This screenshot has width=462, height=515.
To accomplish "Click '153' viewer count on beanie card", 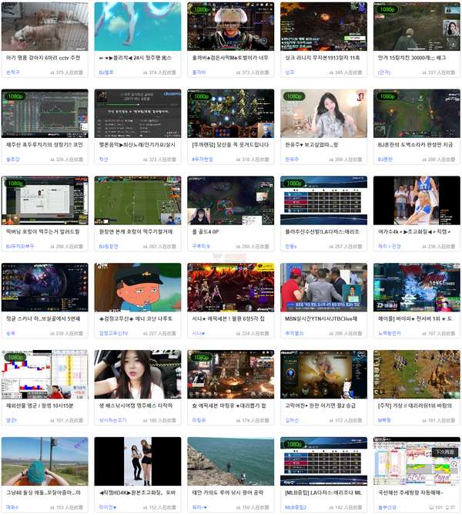I will pyautogui.click(x=67, y=507).
